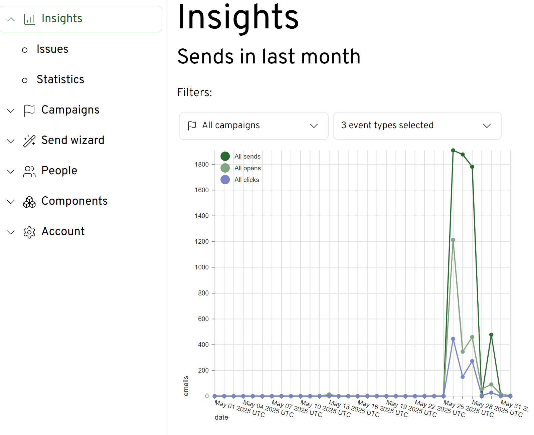Image resolution: width=534 pixels, height=435 pixels.
Task: Click the Account label in sidebar
Action: click(x=63, y=231)
